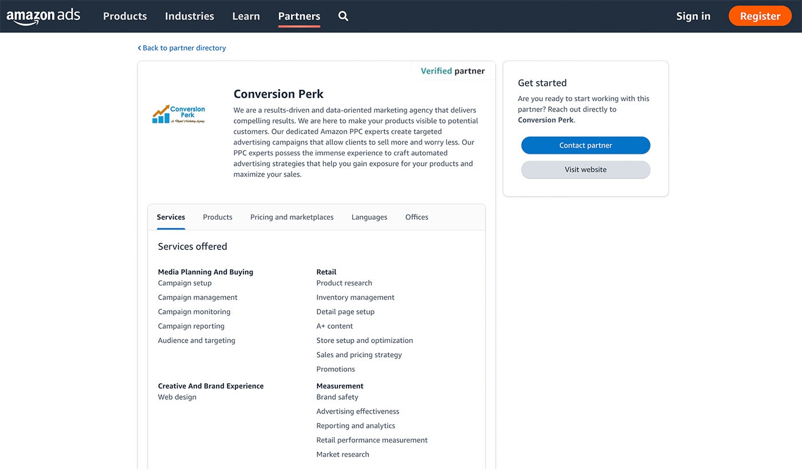
Task: Click the Register button
Action: click(x=760, y=15)
